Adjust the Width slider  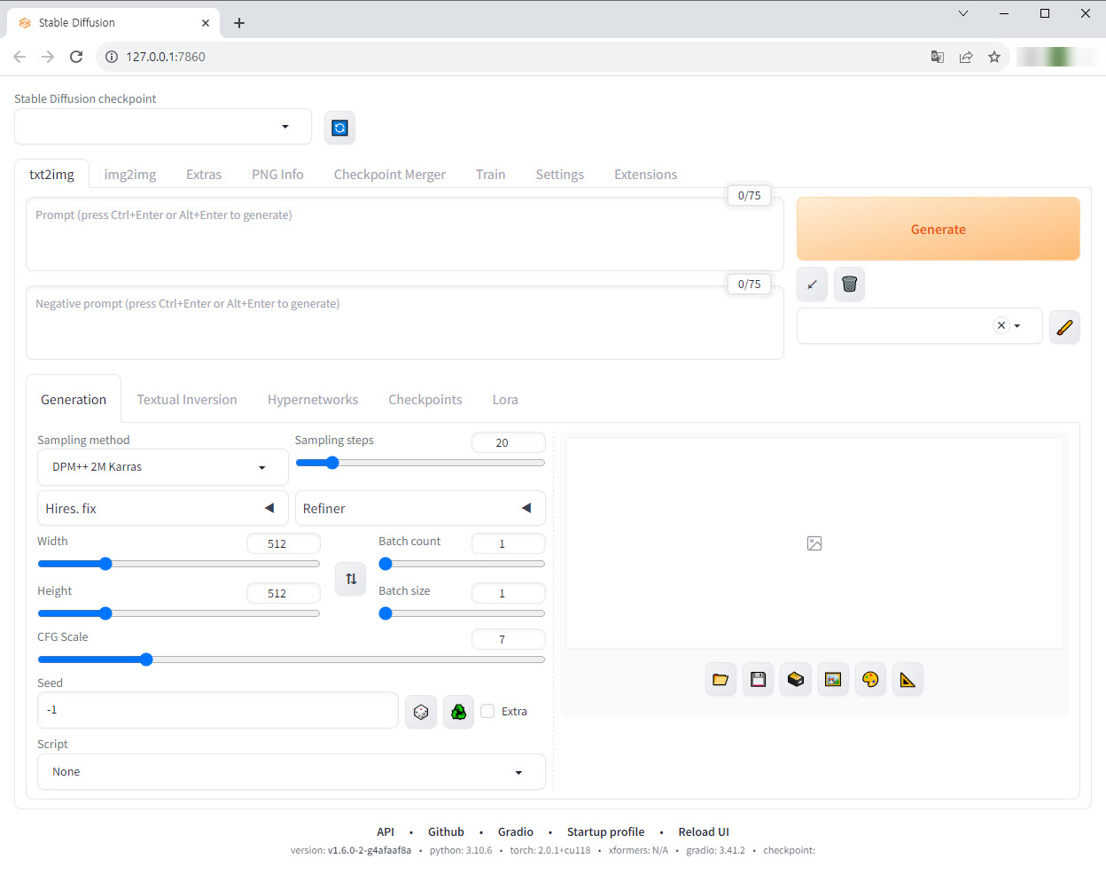pos(178,564)
